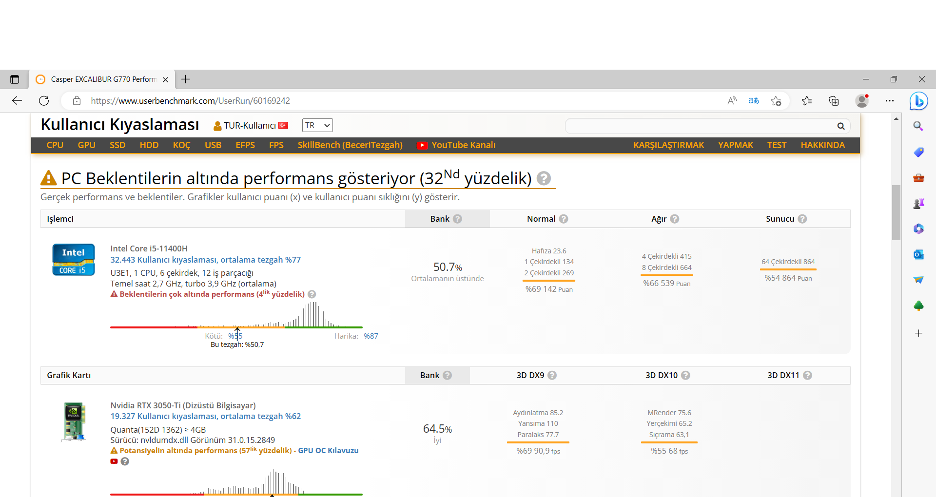The image size is (936, 497).
Task: Open SkillBench (BeceriTezgah) link
Action: (x=350, y=145)
